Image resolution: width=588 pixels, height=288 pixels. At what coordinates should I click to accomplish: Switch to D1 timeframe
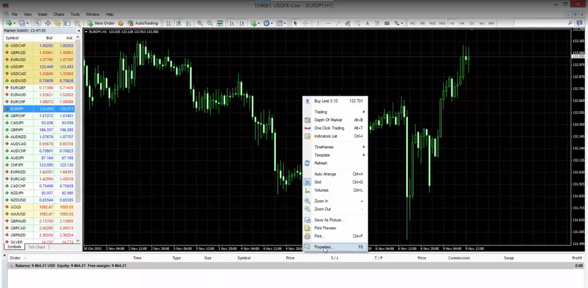click(472, 23)
